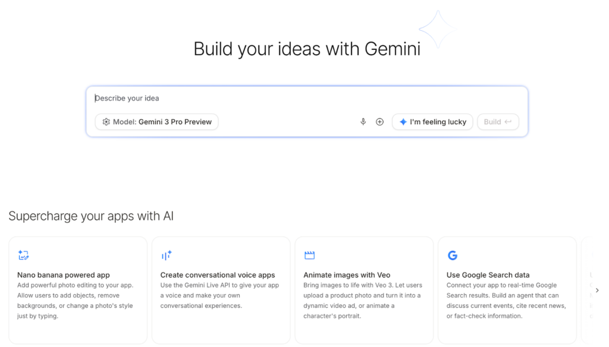Click the Gemini sparkle logo beside the heading

[437, 29]
